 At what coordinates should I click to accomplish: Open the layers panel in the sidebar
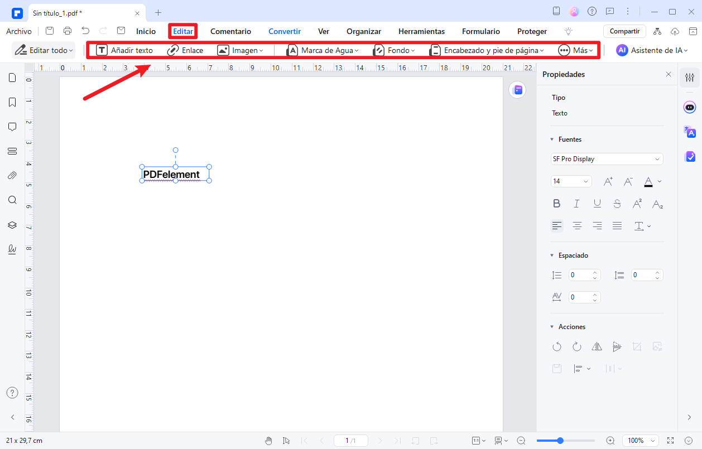12,225
